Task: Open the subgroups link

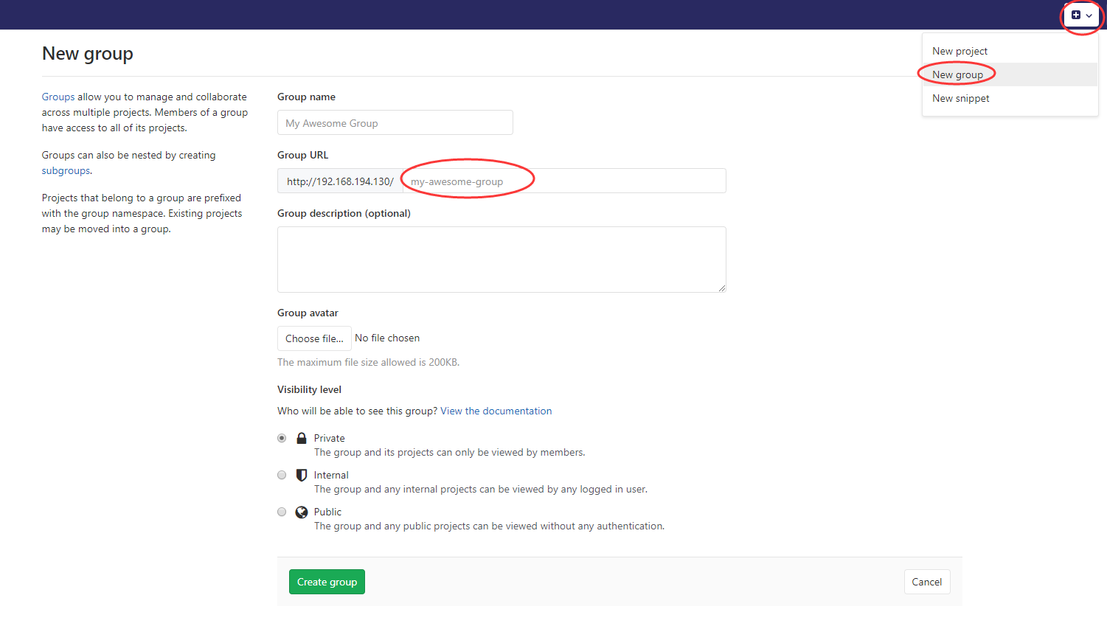Action: pyautogui.click(x=66, y=170)
